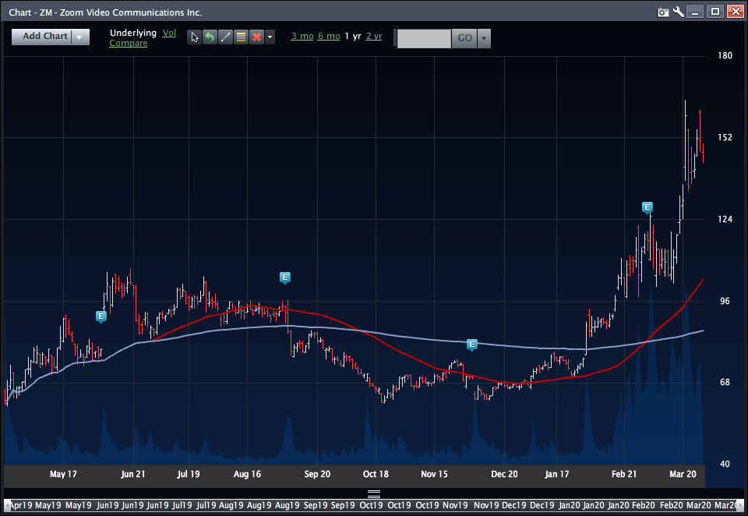
Task: Click the May 17 date axis label
Action: click(63, 474)
